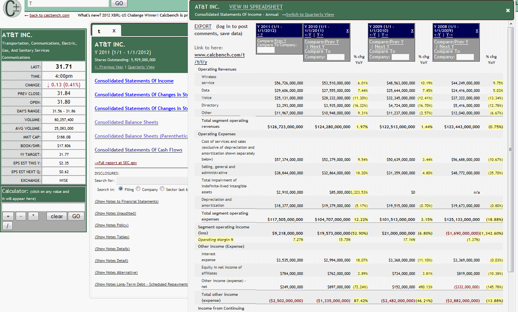
Task: Click the MKT CAP value $188.0B
Action: [x=64, y=137]
